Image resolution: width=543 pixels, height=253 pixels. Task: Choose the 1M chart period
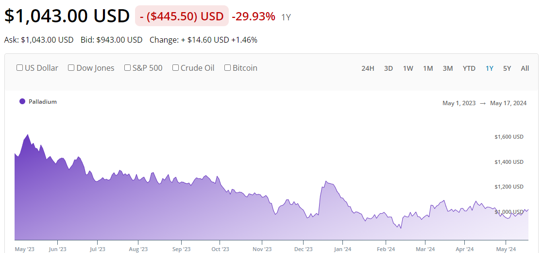coord(428,68)
